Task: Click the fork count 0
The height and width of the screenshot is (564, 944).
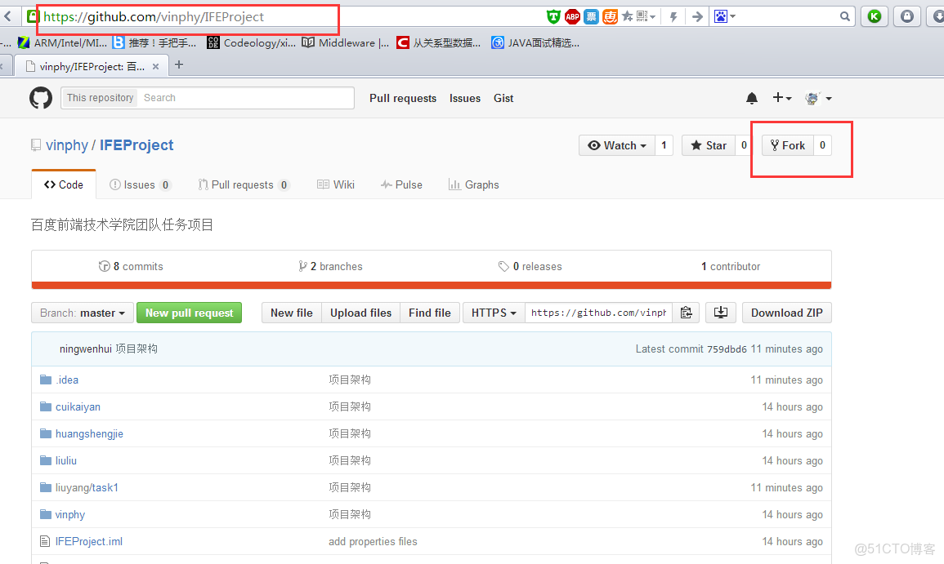Action: click(822, 145)
